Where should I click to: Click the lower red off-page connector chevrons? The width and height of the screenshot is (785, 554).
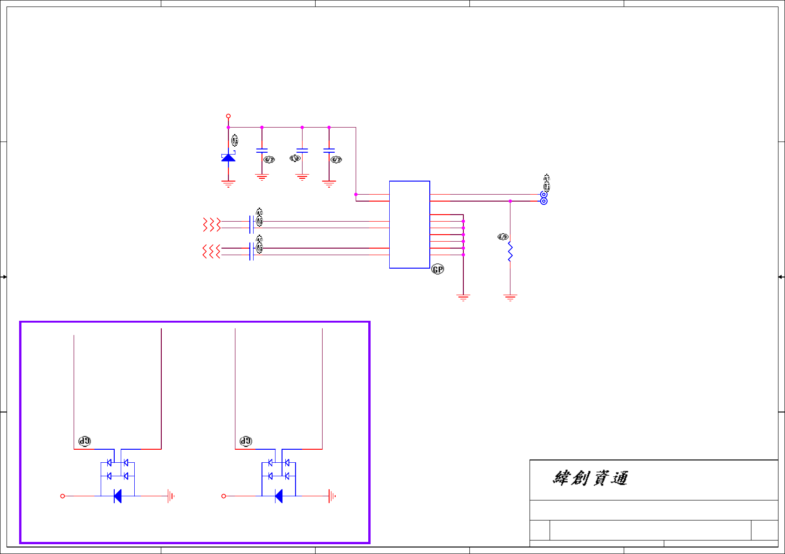(212, 251)
